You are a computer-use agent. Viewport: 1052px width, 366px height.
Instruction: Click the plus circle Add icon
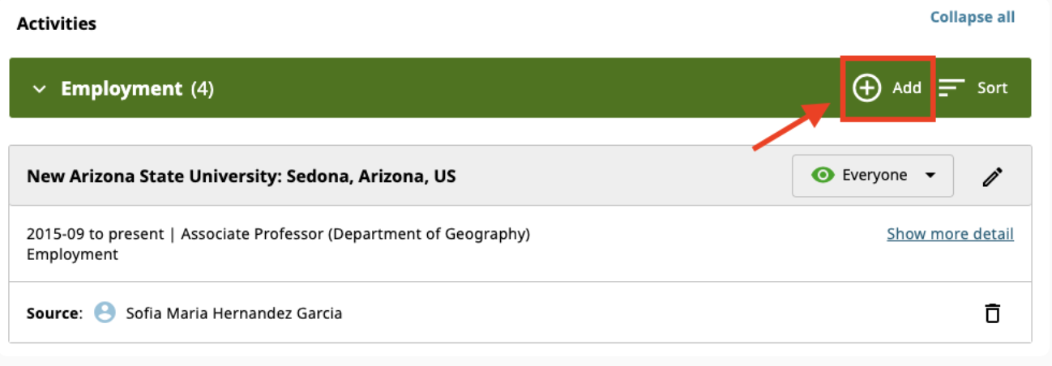(x=867, y=88)
